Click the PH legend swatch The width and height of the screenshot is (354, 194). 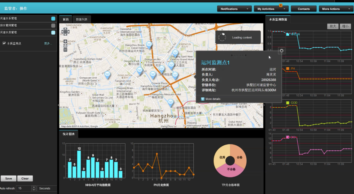[288, 68]
